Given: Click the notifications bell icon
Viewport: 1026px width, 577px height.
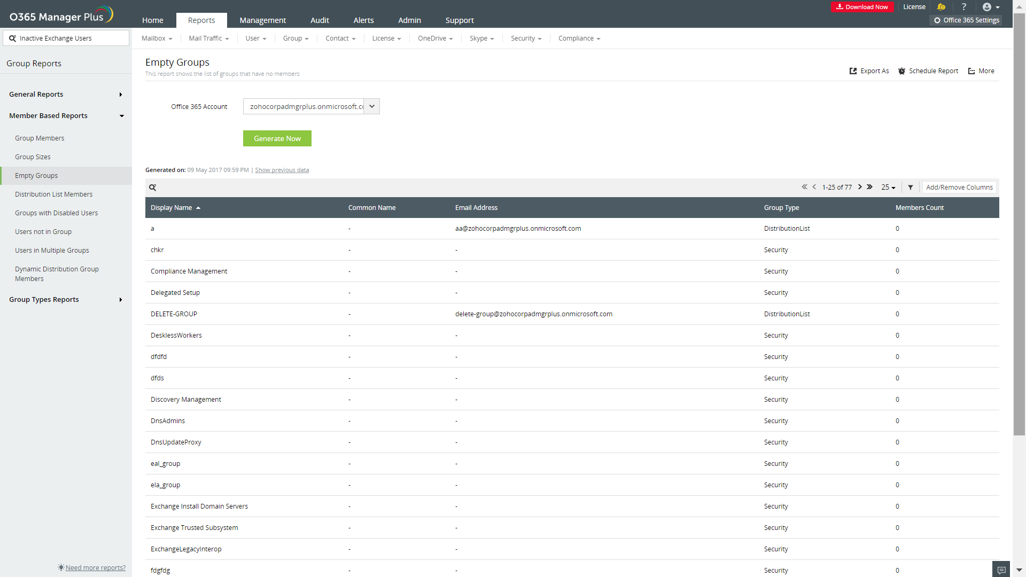Looking at the screenshot, I should (941, 7).
